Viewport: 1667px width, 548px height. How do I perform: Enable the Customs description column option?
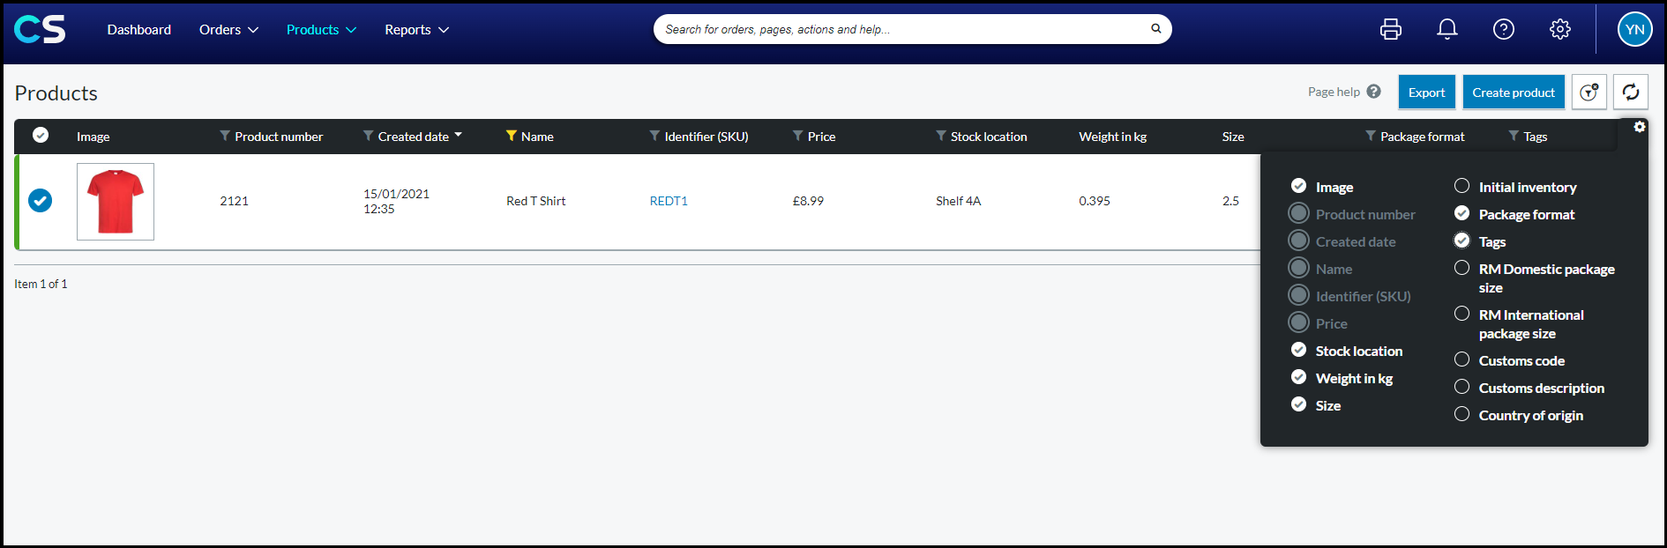click(1461, 387)
